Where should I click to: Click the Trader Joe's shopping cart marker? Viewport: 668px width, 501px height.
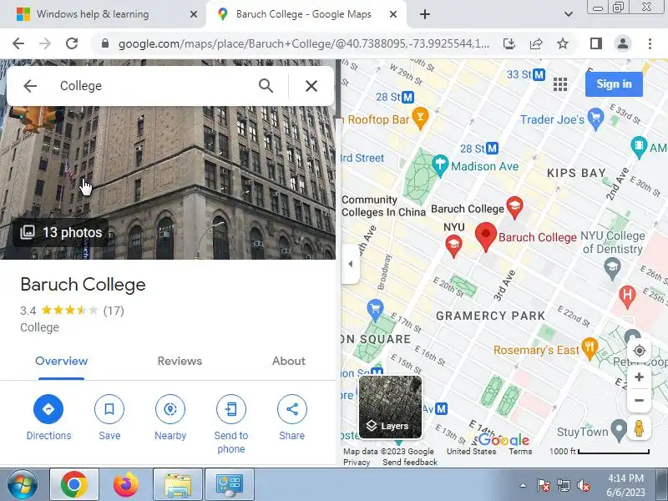click(x=595, y=119)
